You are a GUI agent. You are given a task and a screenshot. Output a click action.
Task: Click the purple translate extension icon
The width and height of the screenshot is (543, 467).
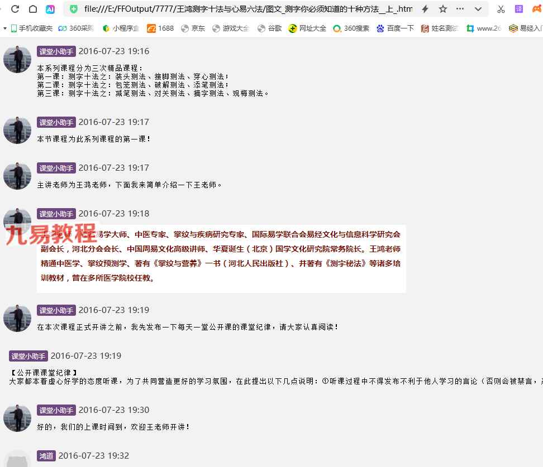pos(519,9)
